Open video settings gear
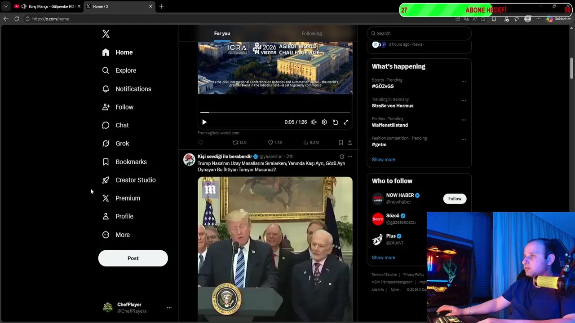Image resolution: width=575 pixels, height=323 pixels. (x=324, y=122)
